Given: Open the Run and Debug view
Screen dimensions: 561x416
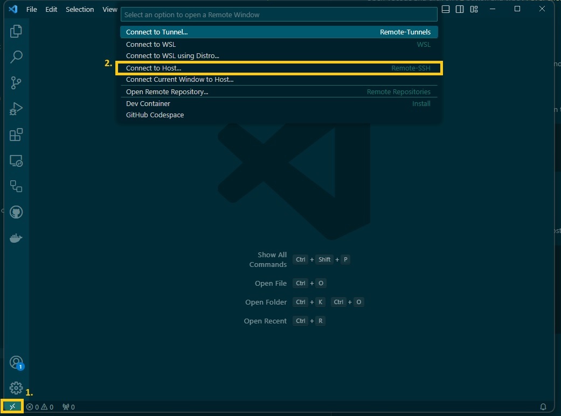Looking at the screenshot, I should 16,108.
